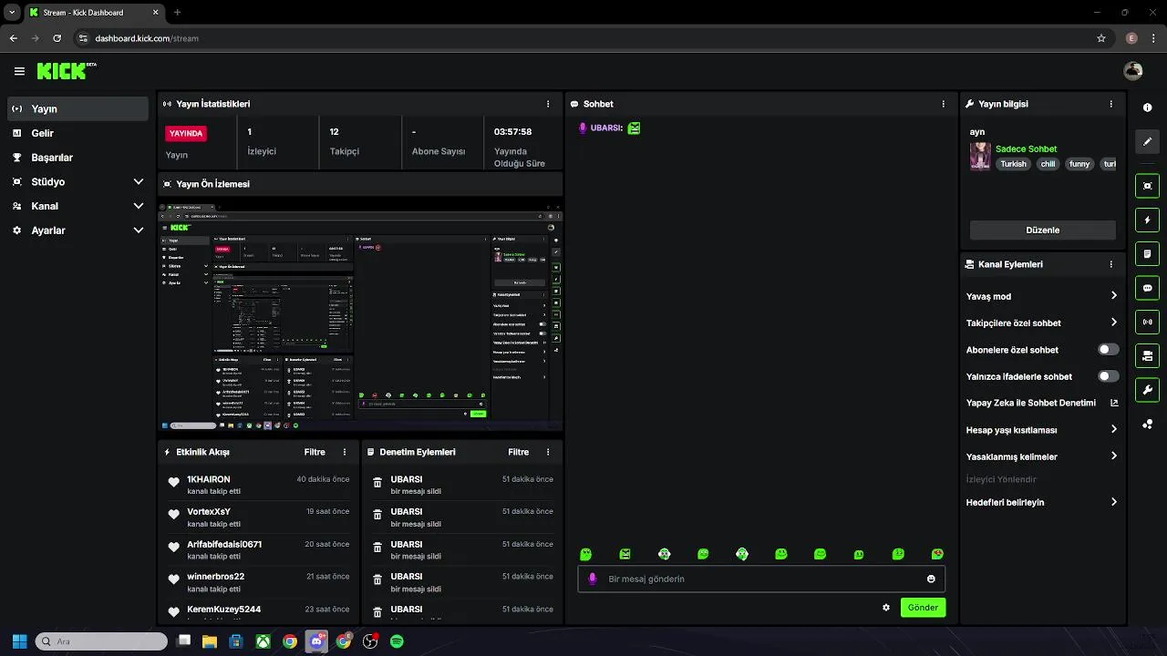This screenshot has width=1167, height=656.
Task: Open Etkinlik Akışı three-dot options
Action: click(x=345, y=452)
